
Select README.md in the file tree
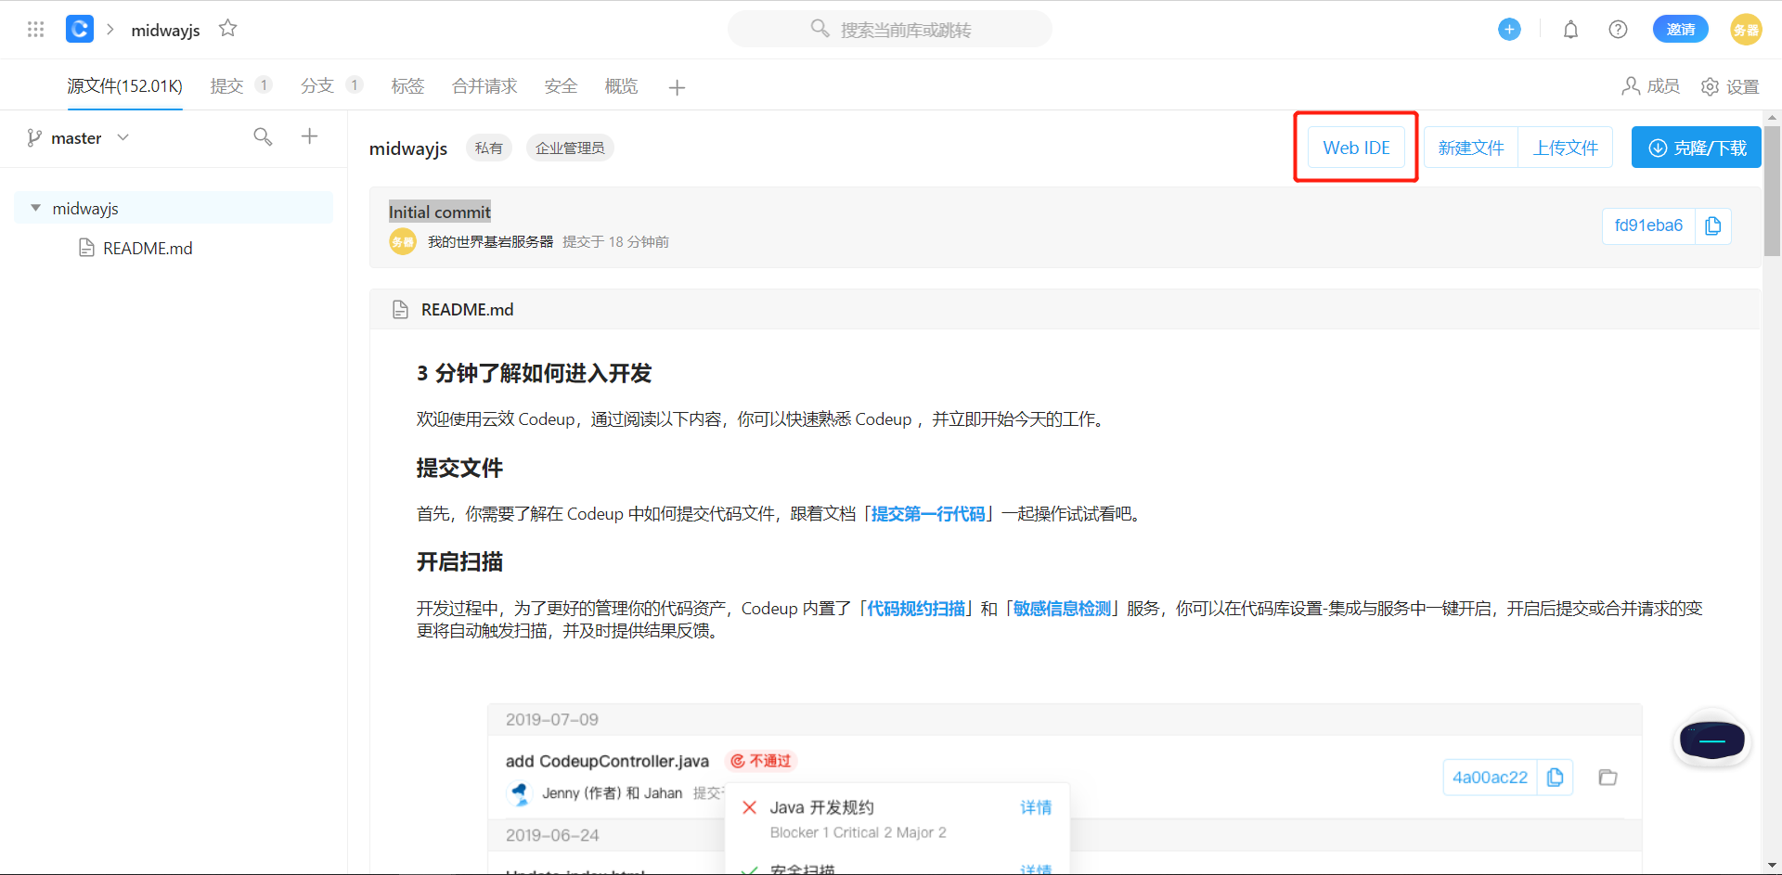(148, 249)
